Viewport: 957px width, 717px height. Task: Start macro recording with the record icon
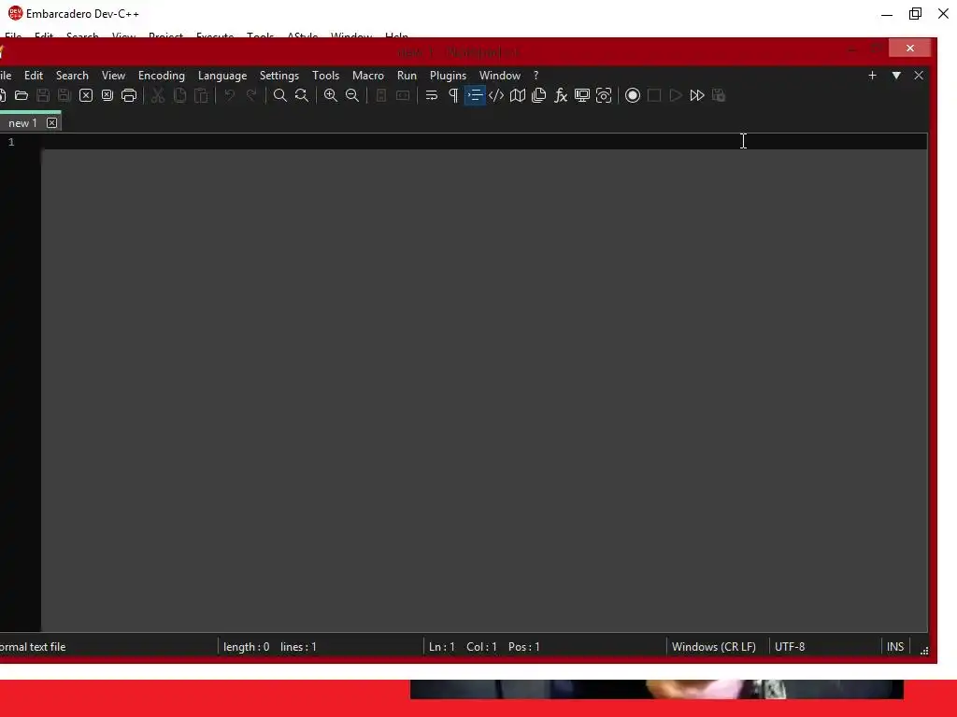[633, 95]
